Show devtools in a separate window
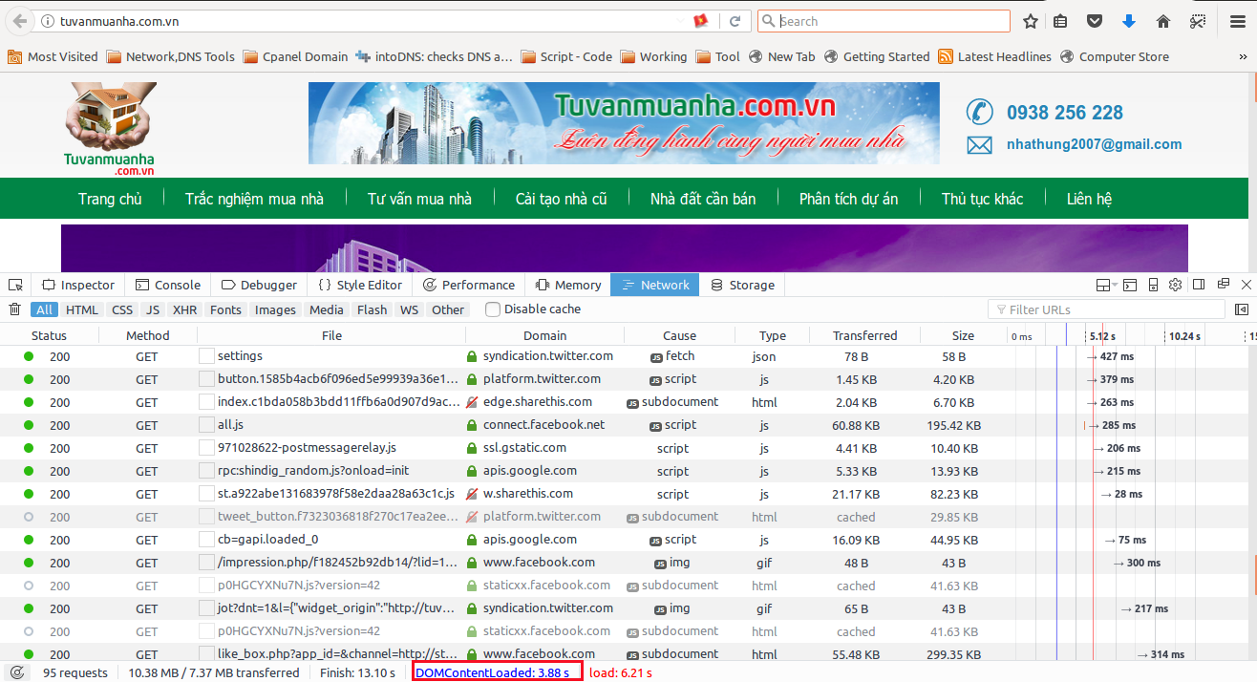1257x682 pixels. pos(1224,285)
